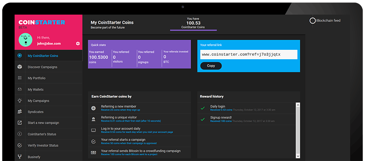The width and height of the screenshot is (365, 161).
Task: Click You earned 100.5300 coins stat
Action: point(99,57)
